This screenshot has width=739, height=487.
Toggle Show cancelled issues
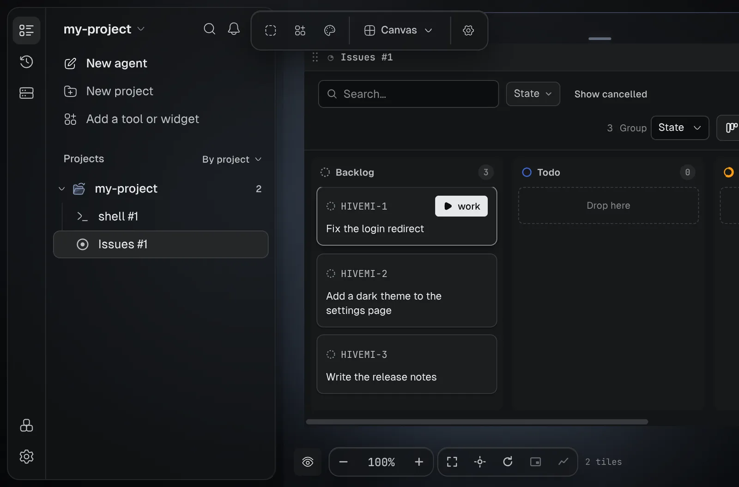[x=611, y=94]
